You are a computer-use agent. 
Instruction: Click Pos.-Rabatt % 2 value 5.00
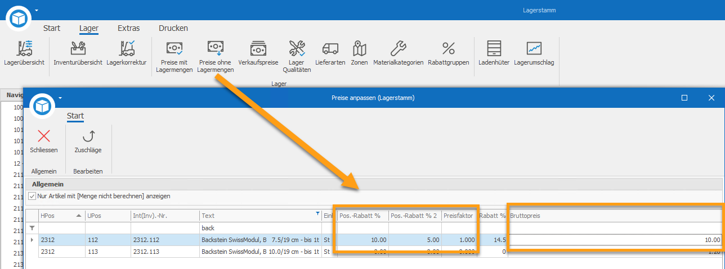(415, 240)
